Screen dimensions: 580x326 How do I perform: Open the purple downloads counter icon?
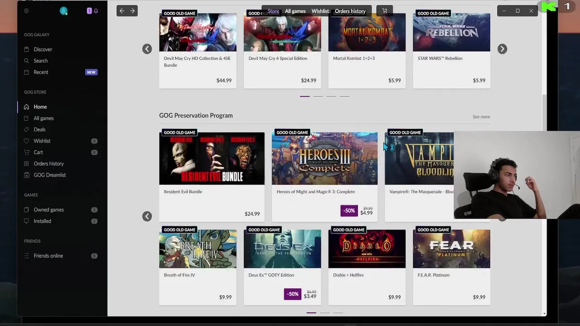(89, 11)
